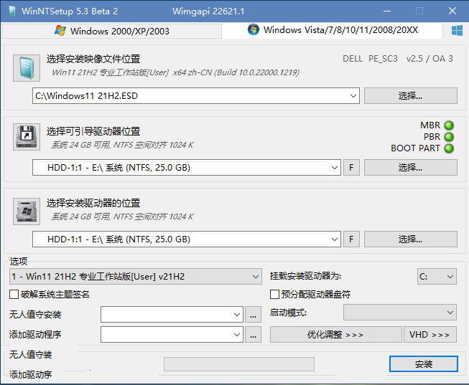Click the F format button for boot drive

351,168
